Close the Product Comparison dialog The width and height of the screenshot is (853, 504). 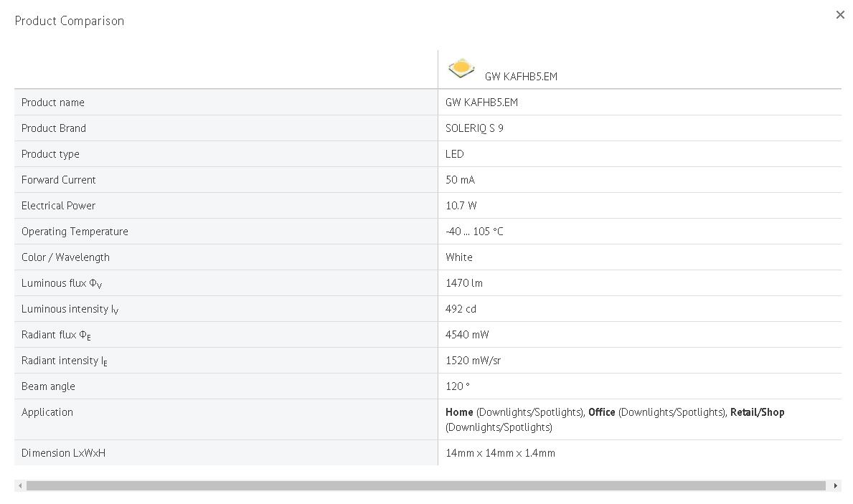click(x=840, y=14)
